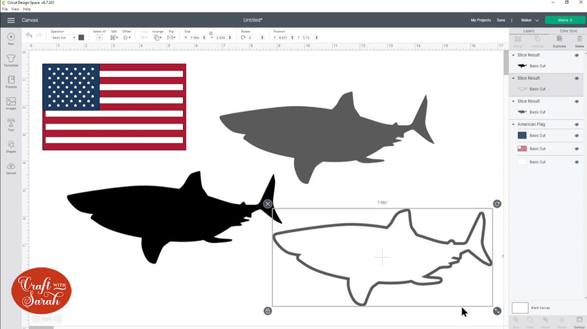Screen dimensions: 587x329
Task: Collapse the black shark Slice Result group
Action: coord(513,55)
